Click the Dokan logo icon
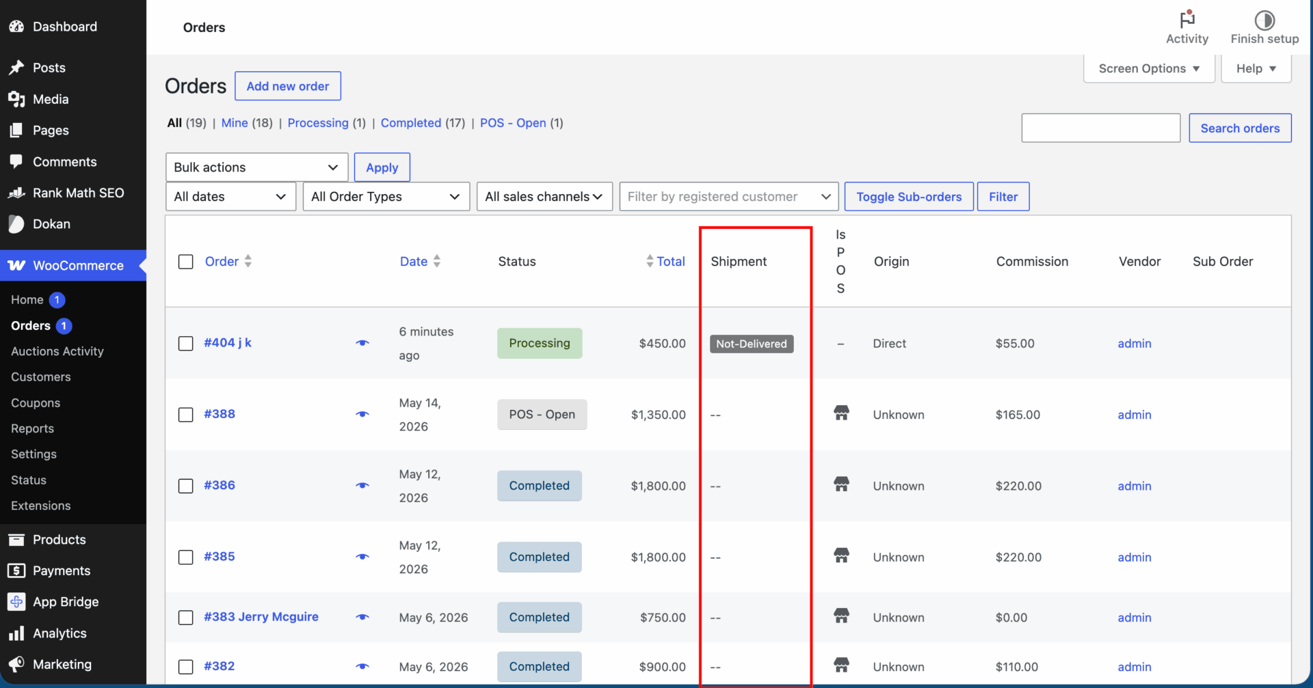Viewport: 1313px width, 688px height. (16, 223)
